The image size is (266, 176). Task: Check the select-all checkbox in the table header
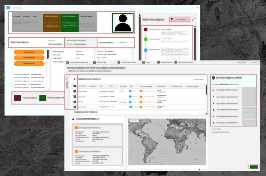(75, 86)
